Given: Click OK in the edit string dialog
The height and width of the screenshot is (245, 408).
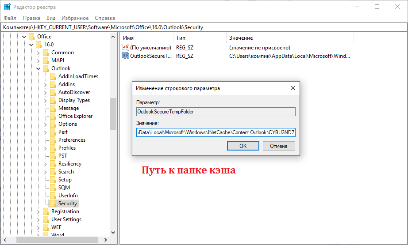Looking at the screenshot, I should click(x=243, y=146).
